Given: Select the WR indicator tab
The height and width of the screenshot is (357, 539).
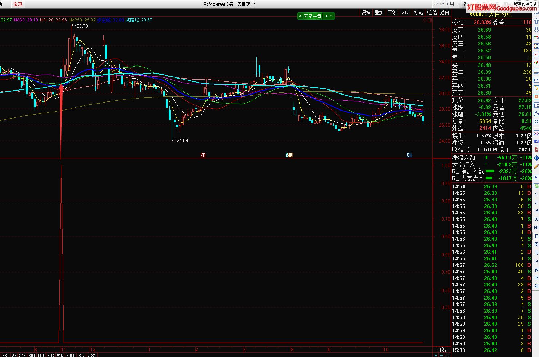Looking at the screenshot, I should [14, 355].
